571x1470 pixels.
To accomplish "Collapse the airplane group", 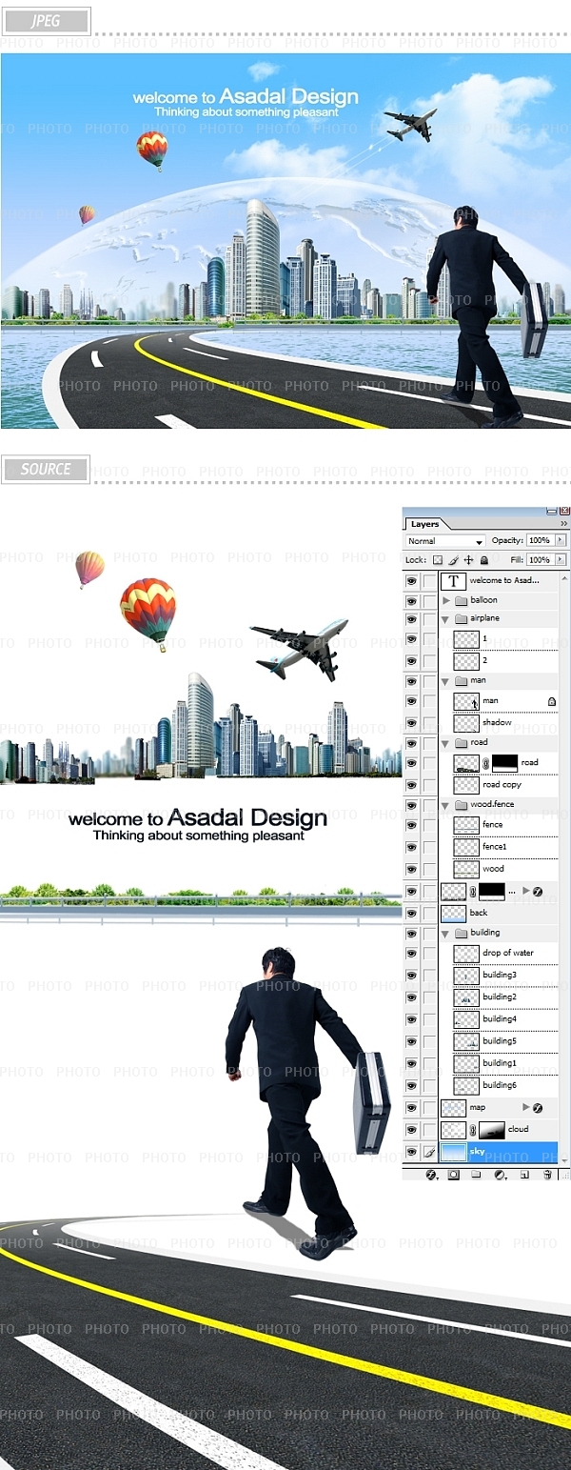I will coord(446,618).
